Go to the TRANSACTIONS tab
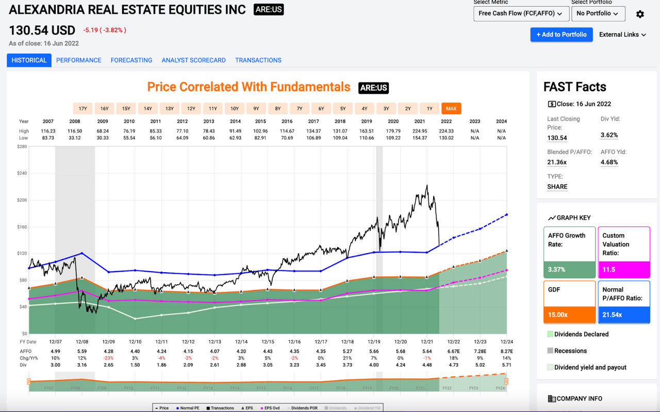This screenshot has height=412, width=660. pyautogui.click(x=258, y=60)
